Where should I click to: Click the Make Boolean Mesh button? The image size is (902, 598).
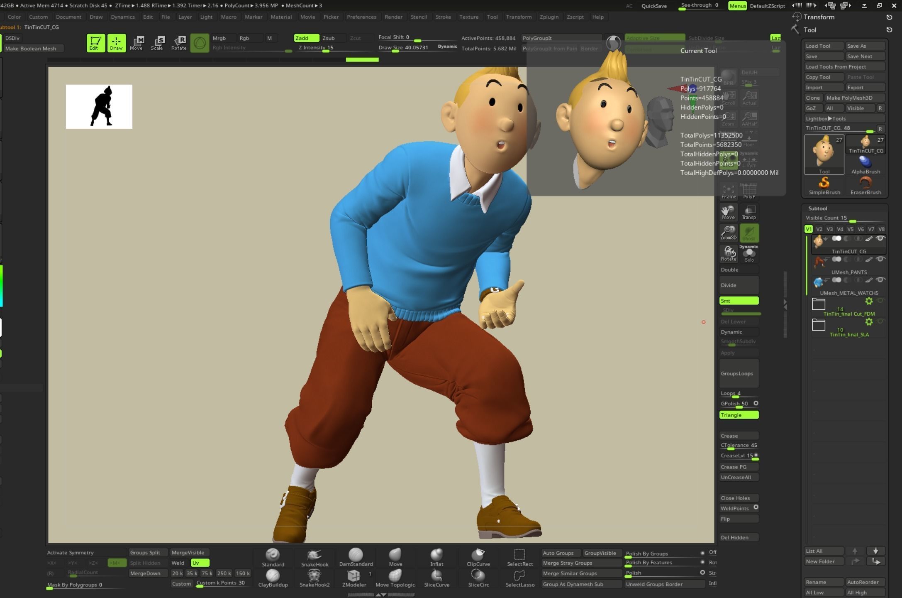pyautogui.click(x=33, y=48)
